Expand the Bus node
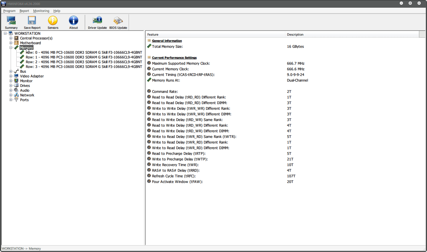 (x=11, y=71)
